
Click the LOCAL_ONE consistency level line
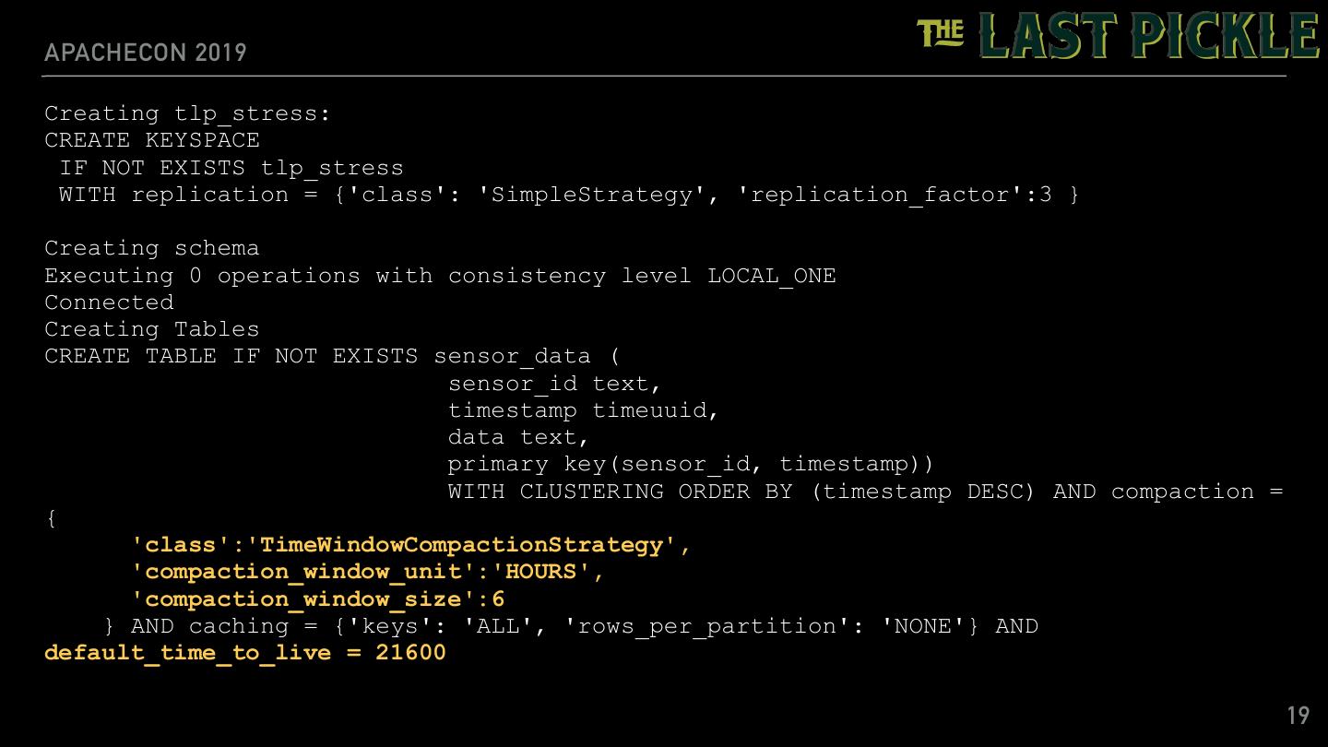click(x=440, y=276)
